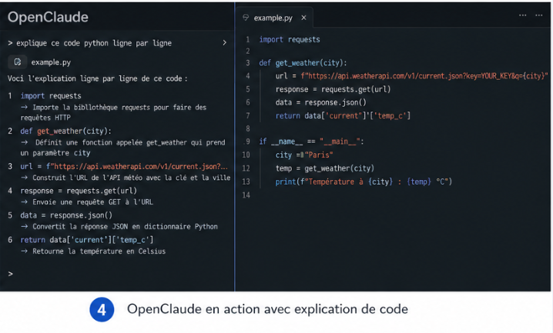Viewport: 553px width, 333px height.
Task: Close the example.py tab
Action: point(303,18)
